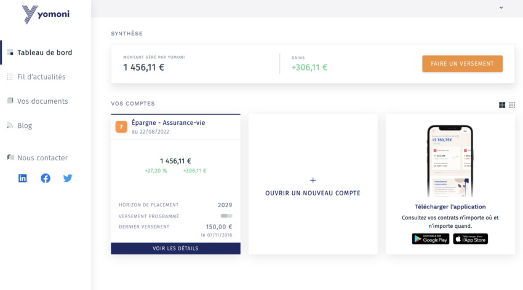
Task: Switch accounts to large grid view
Action: click(502, 105)
